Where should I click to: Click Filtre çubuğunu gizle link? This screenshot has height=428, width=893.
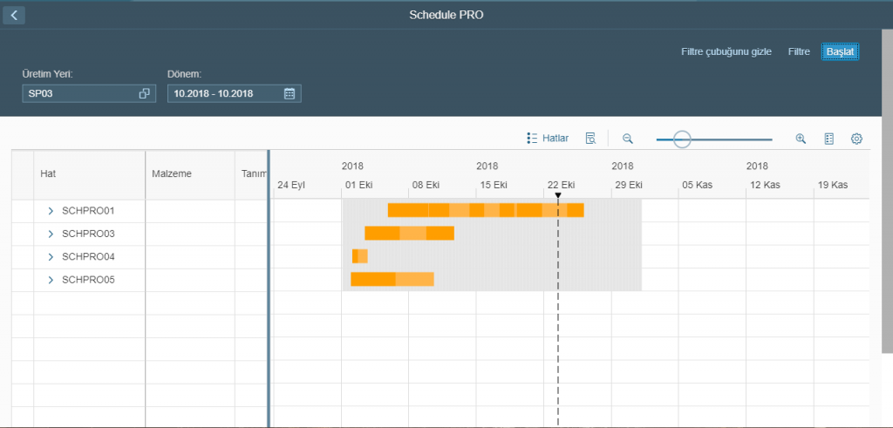(x=726, y=51)
